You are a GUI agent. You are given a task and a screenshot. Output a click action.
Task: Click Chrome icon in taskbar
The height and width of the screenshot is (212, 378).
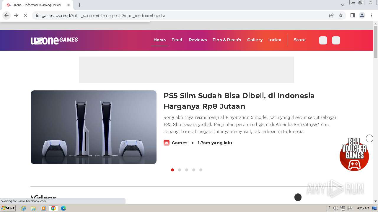(53, 208)
